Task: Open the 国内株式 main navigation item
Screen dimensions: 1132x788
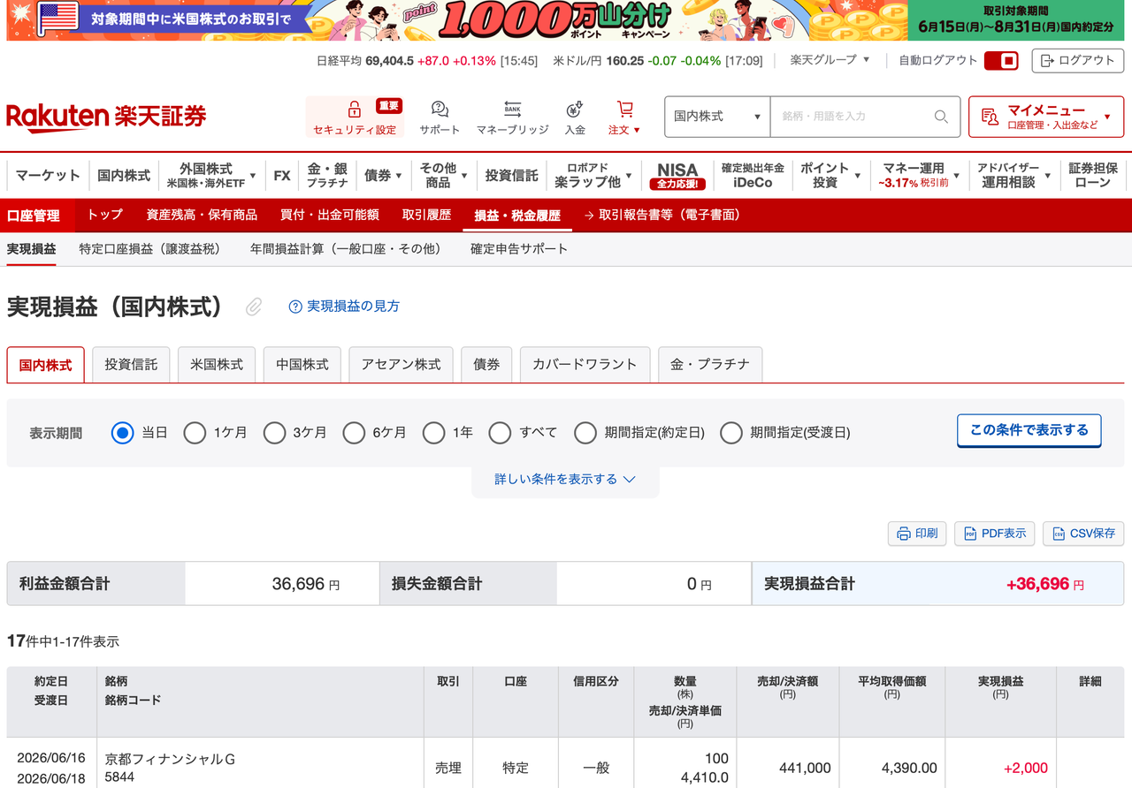Action: 124,175
